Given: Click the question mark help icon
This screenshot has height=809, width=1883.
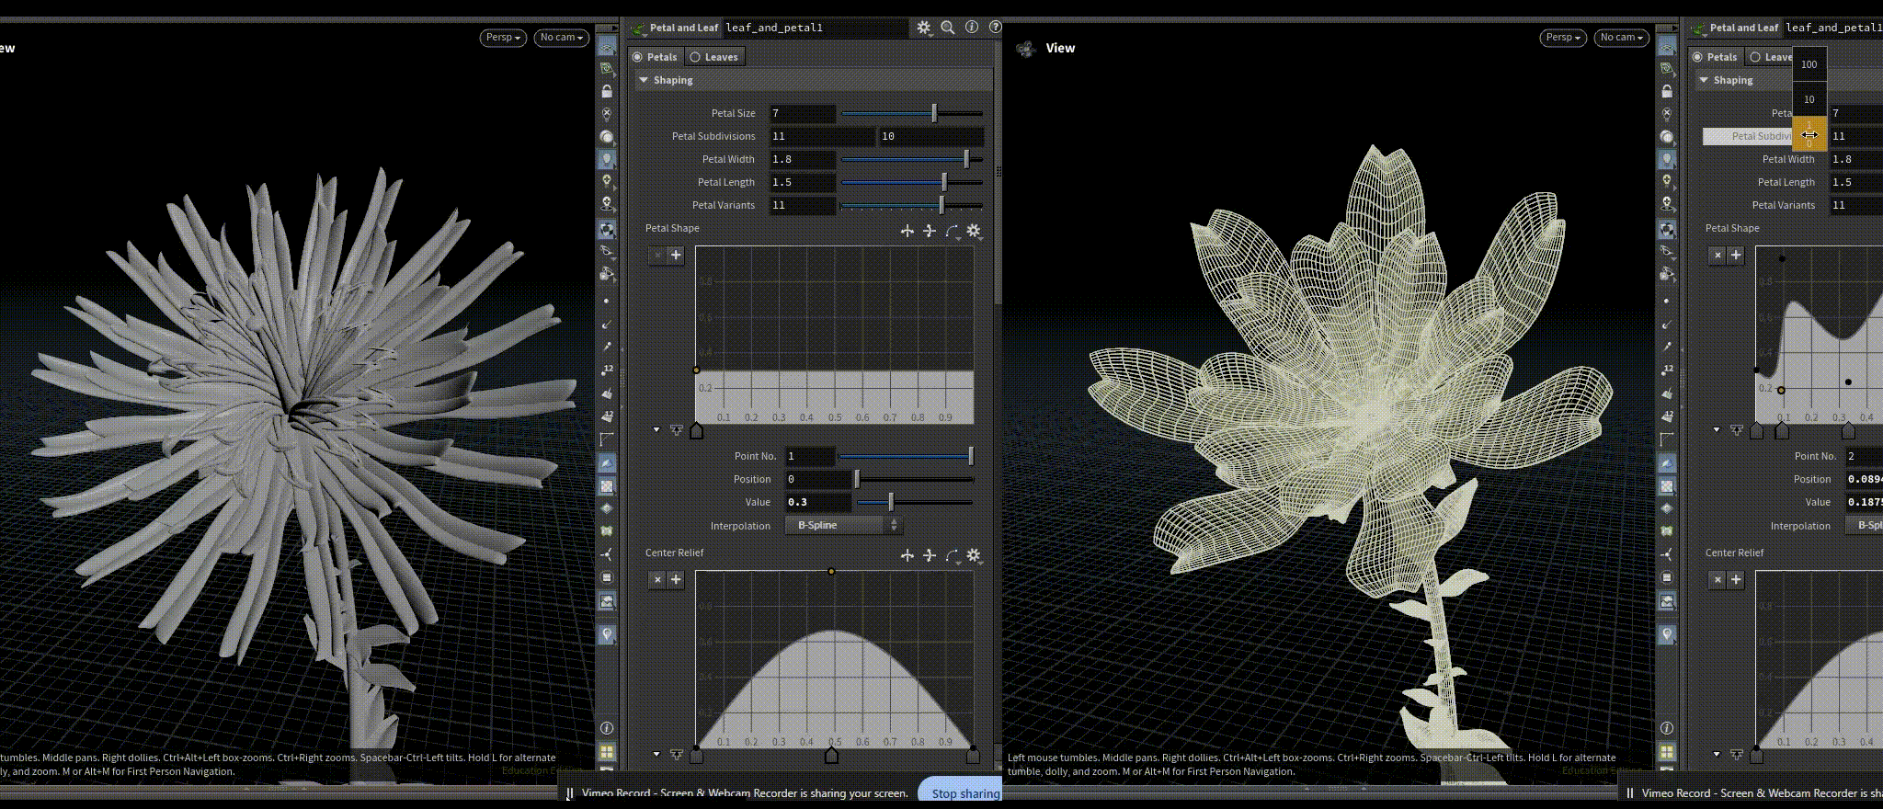Looking at the screenshot, I should [994, 28].
